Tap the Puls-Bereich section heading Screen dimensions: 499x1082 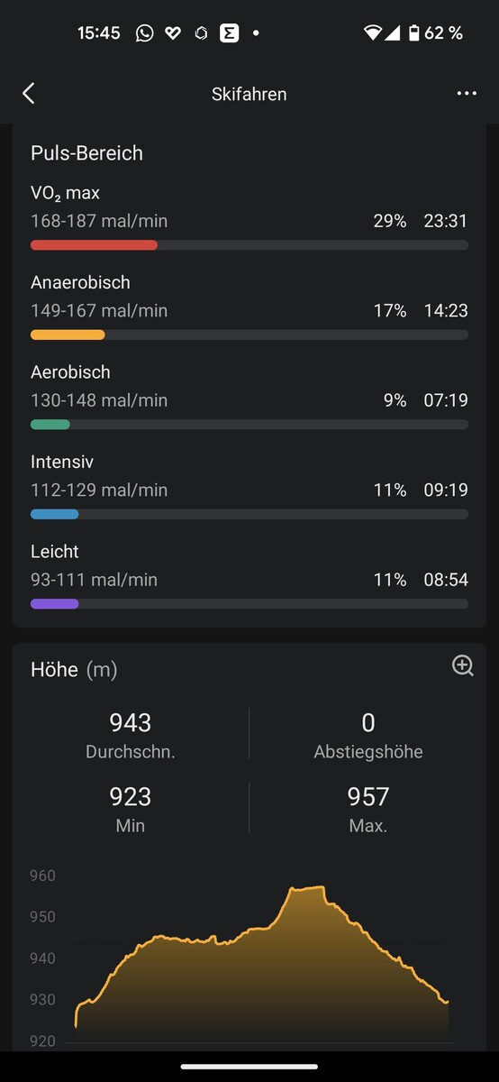point(86,153)
